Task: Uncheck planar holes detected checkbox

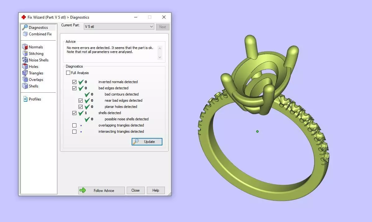Action: 80,107
